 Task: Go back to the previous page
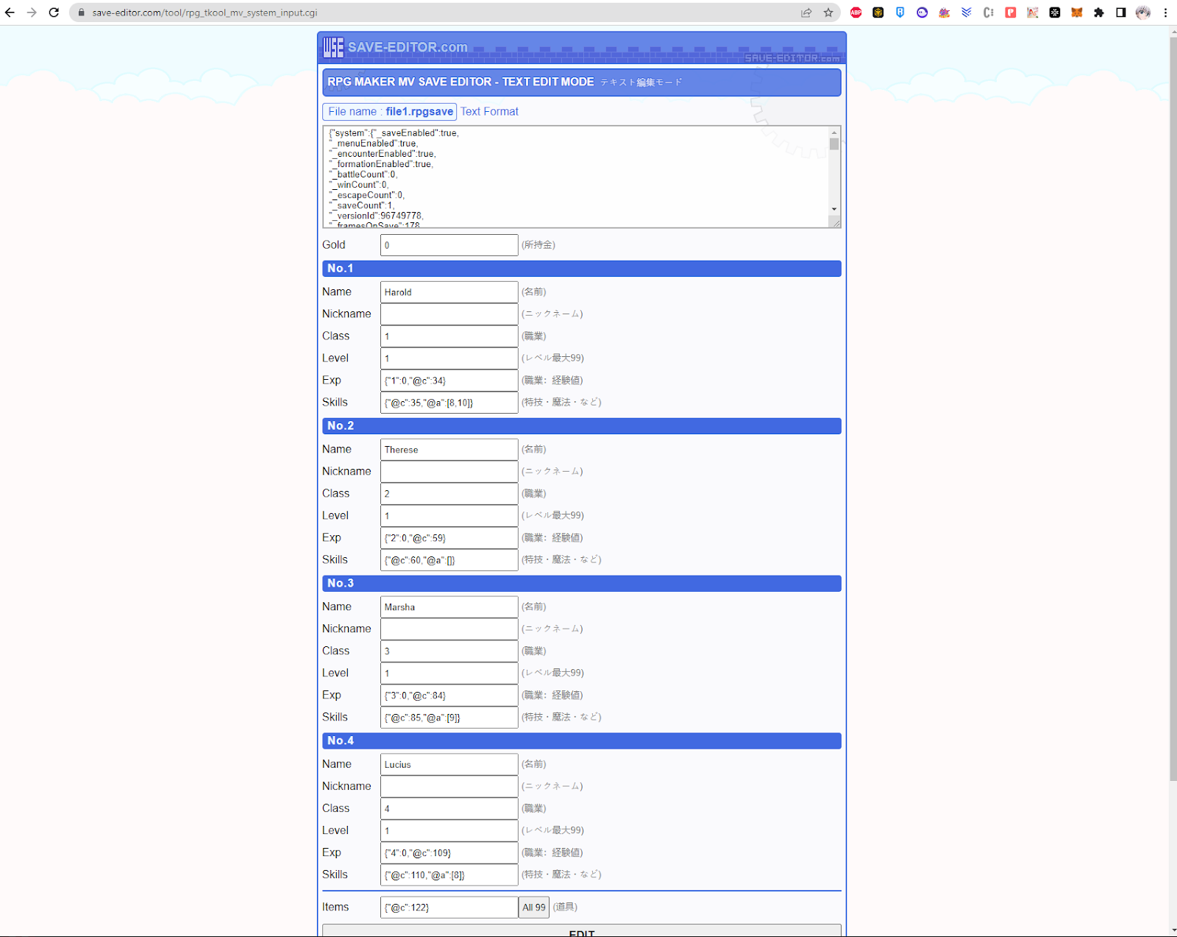point(10,13)
